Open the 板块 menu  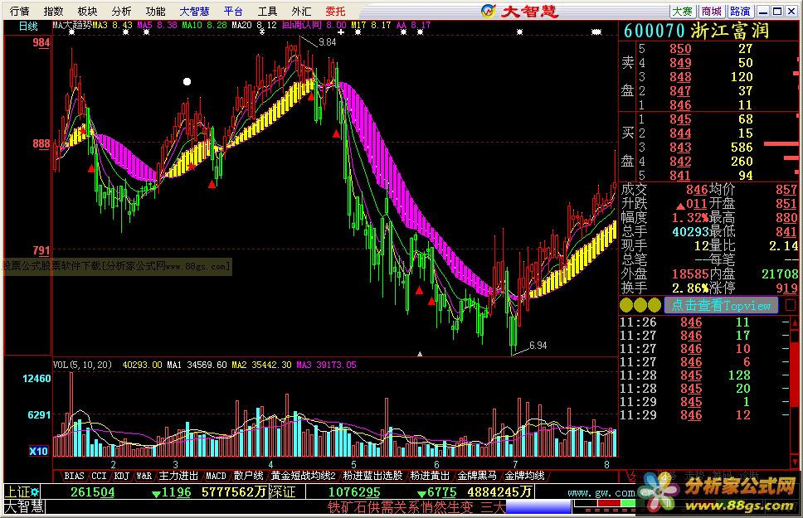click(x=87, y=11)
